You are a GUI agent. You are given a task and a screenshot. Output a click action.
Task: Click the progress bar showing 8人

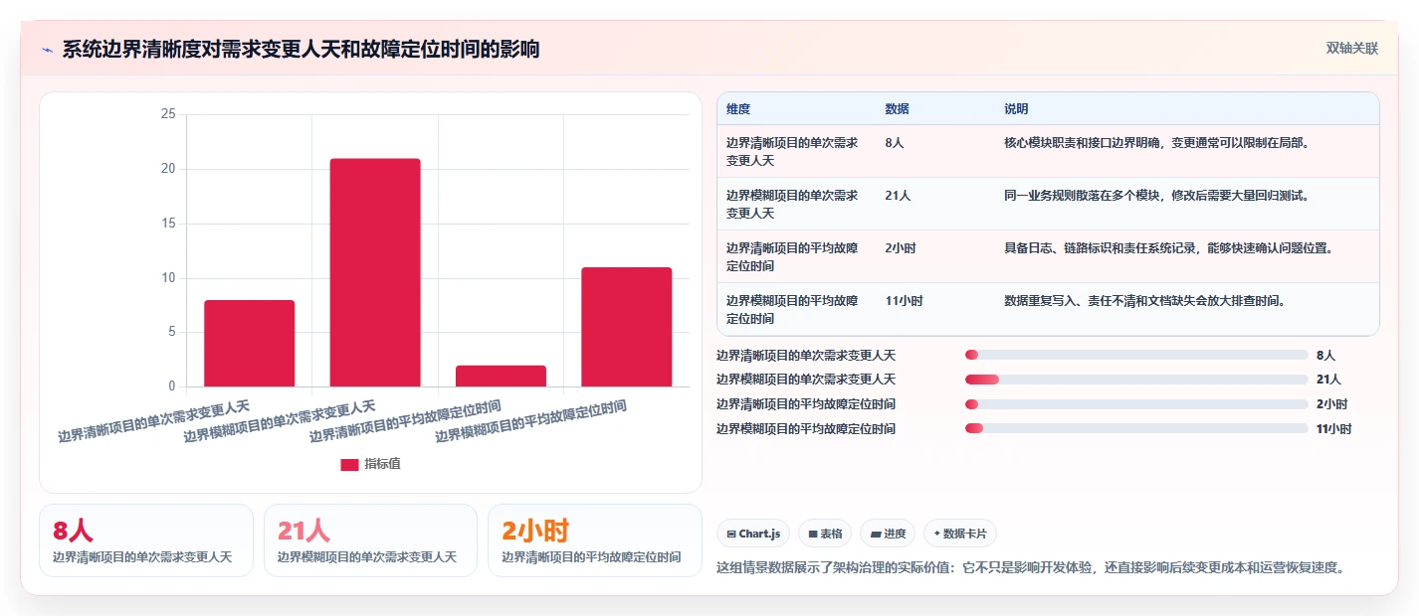(x=1136, y=355)
